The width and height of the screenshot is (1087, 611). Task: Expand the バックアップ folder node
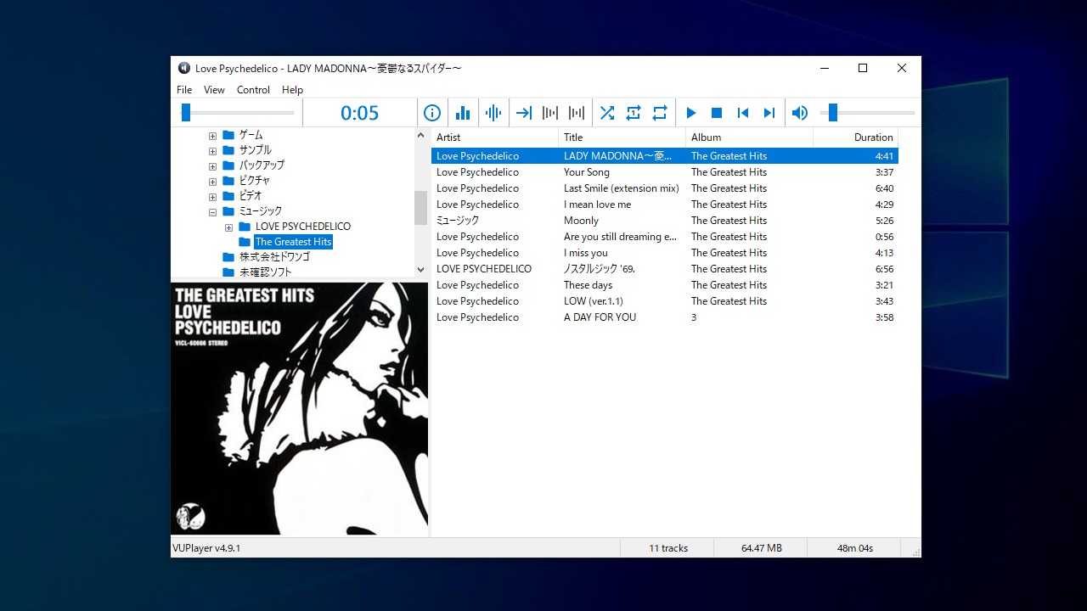point(212,166)
